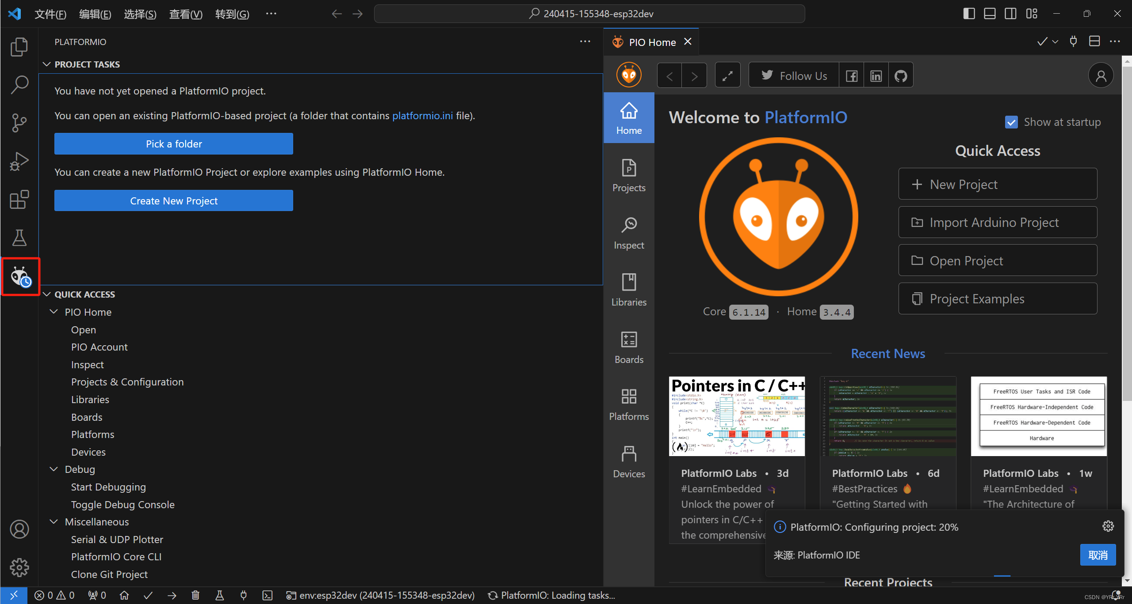Select the PIO Home editor tab
The image size is (1132, 604).
[x=652, y=42]
